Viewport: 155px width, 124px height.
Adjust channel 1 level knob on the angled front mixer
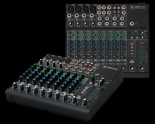(x=15, y=86)
